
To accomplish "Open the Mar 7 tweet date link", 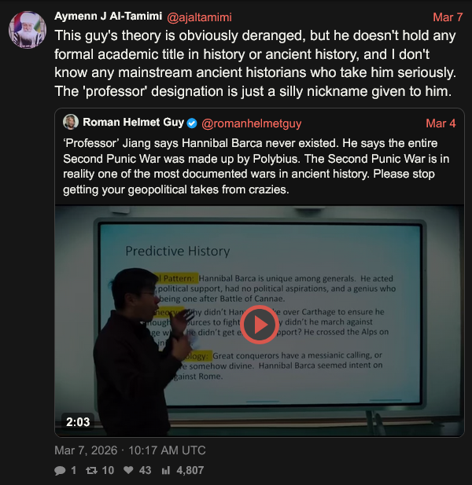I will click(448, 17).
